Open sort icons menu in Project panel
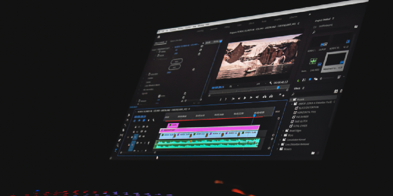This screenshot has height=196, width=393. (339, 77)
